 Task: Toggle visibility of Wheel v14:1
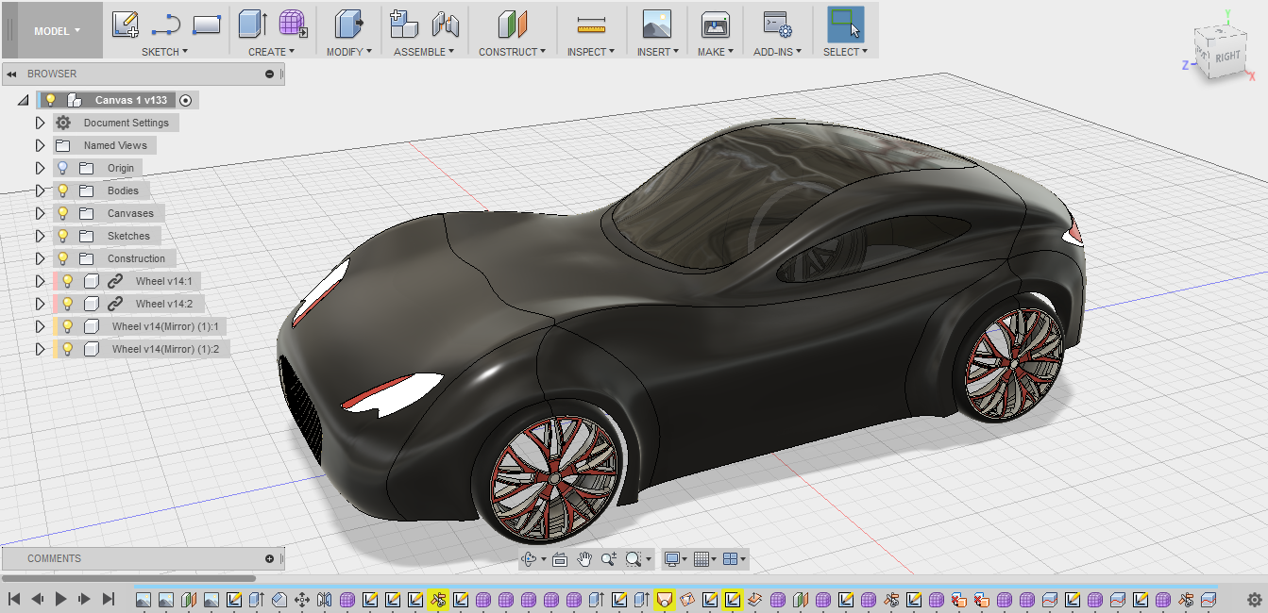tap(68, 281)
